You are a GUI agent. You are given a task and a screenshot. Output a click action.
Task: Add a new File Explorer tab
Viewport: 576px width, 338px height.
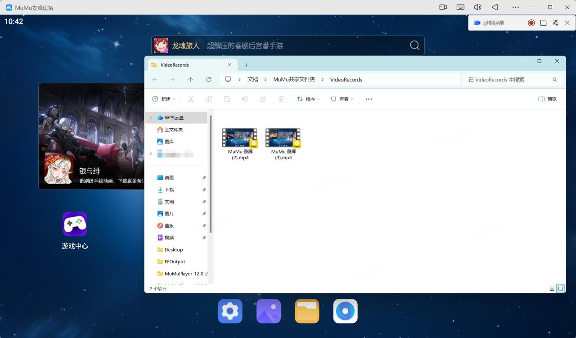[246, 65]
